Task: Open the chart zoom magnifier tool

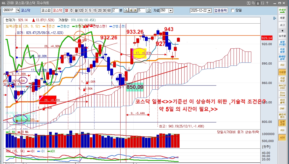Action: point(126,10)
